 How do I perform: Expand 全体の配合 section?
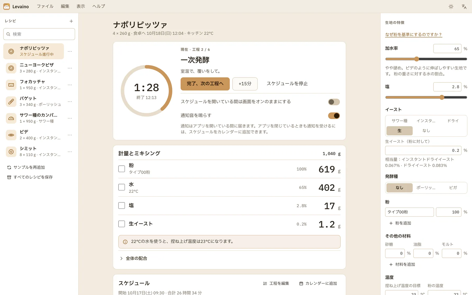[x=133, y=259]
